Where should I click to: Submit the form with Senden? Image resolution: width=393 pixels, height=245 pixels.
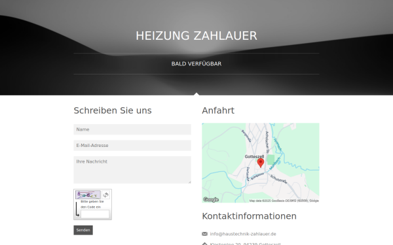(83, 230)
